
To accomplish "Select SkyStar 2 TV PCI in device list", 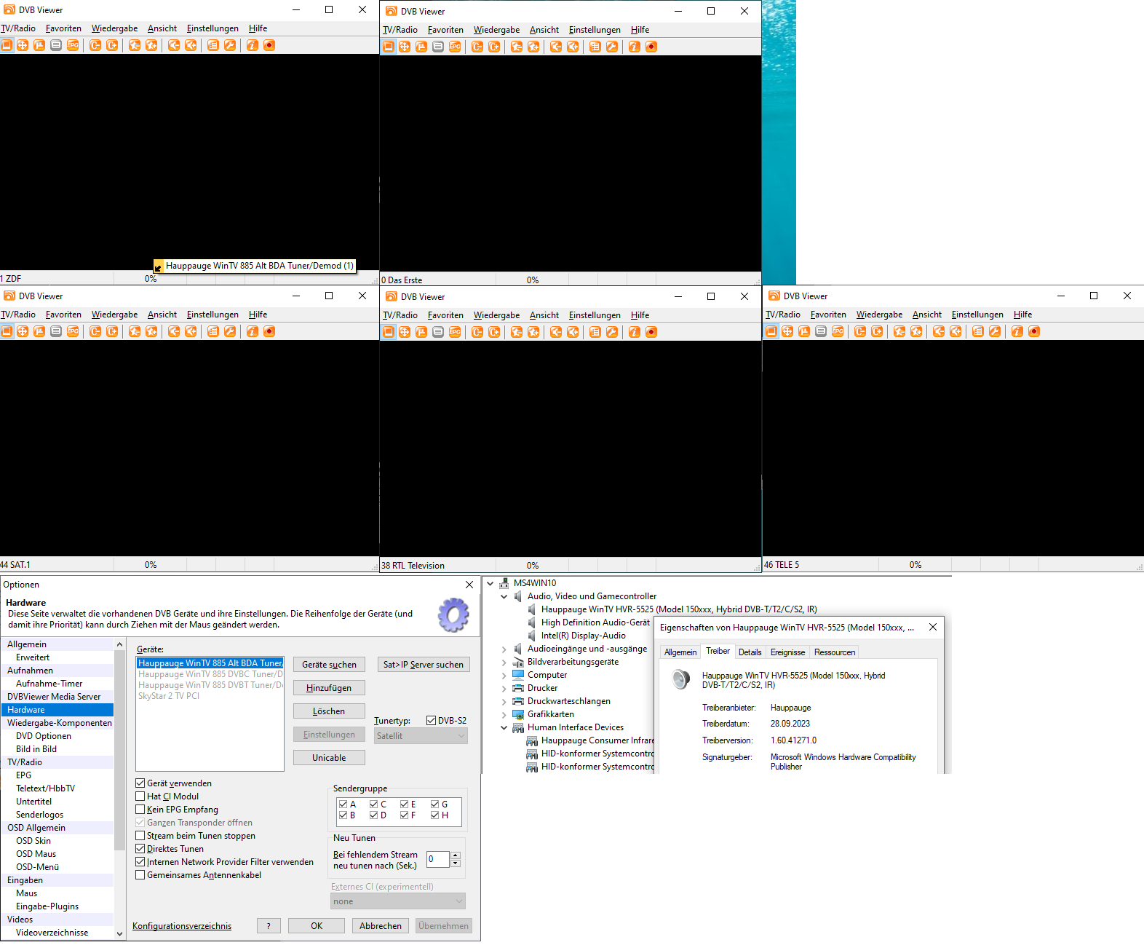I will [x=169, y=696].
